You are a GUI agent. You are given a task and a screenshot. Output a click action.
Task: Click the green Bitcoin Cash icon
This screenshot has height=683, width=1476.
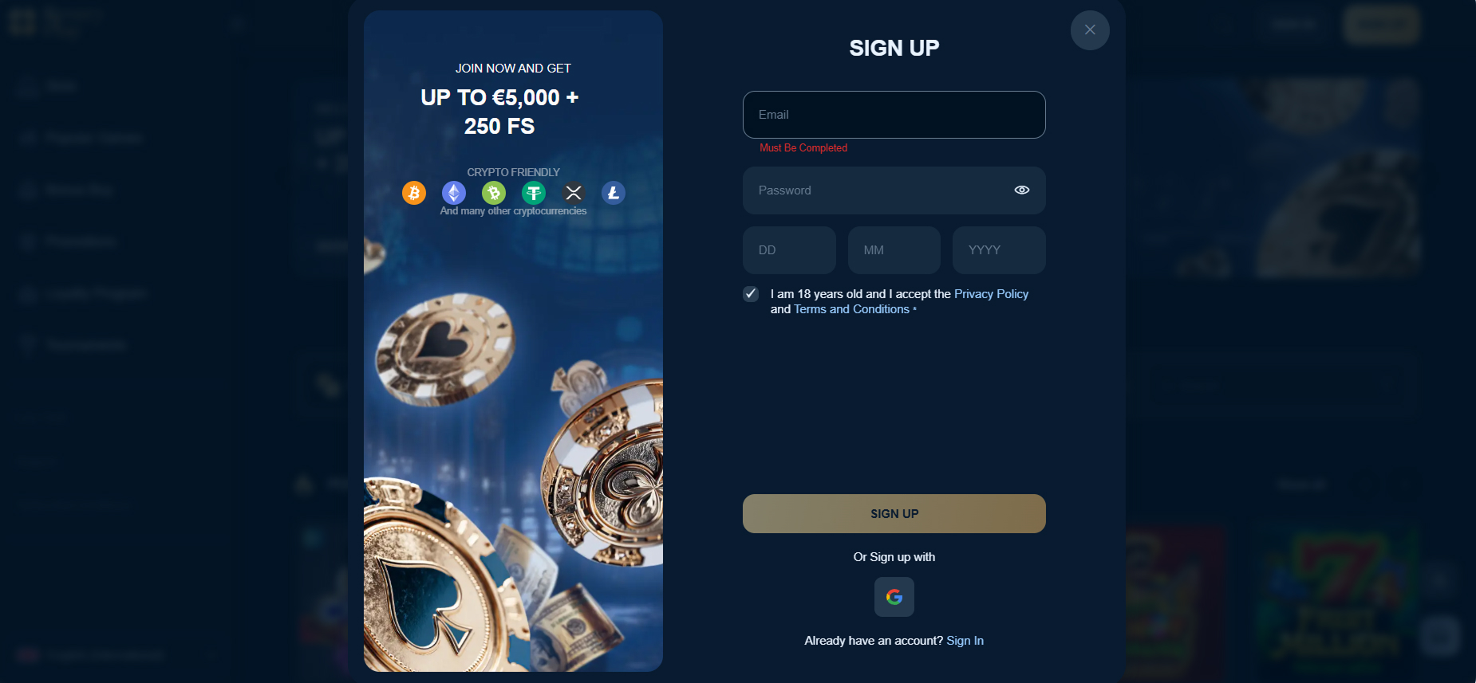[494, 193]
